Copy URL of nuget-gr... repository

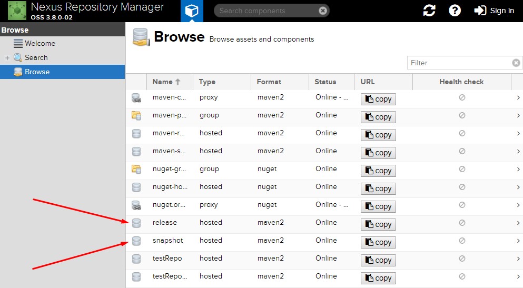click(378, 171)
